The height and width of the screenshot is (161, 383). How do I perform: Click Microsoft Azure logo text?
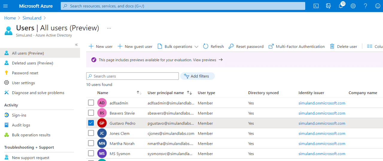36,6
